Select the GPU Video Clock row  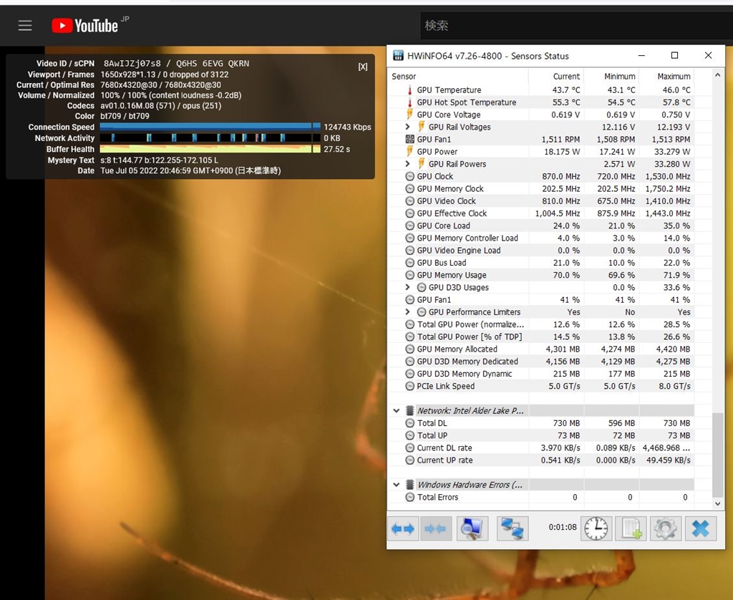pos(541,200)
